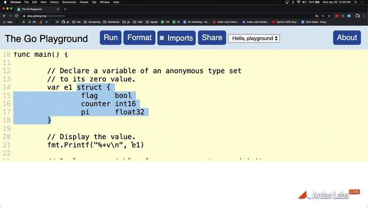This screenshot has height=207, width=368.
Task: Click the 'func main() {' code line
Action: (x=41, y=55)
